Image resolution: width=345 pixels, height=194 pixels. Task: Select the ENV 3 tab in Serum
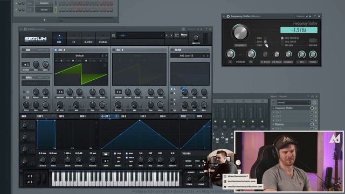click(82, 116)
